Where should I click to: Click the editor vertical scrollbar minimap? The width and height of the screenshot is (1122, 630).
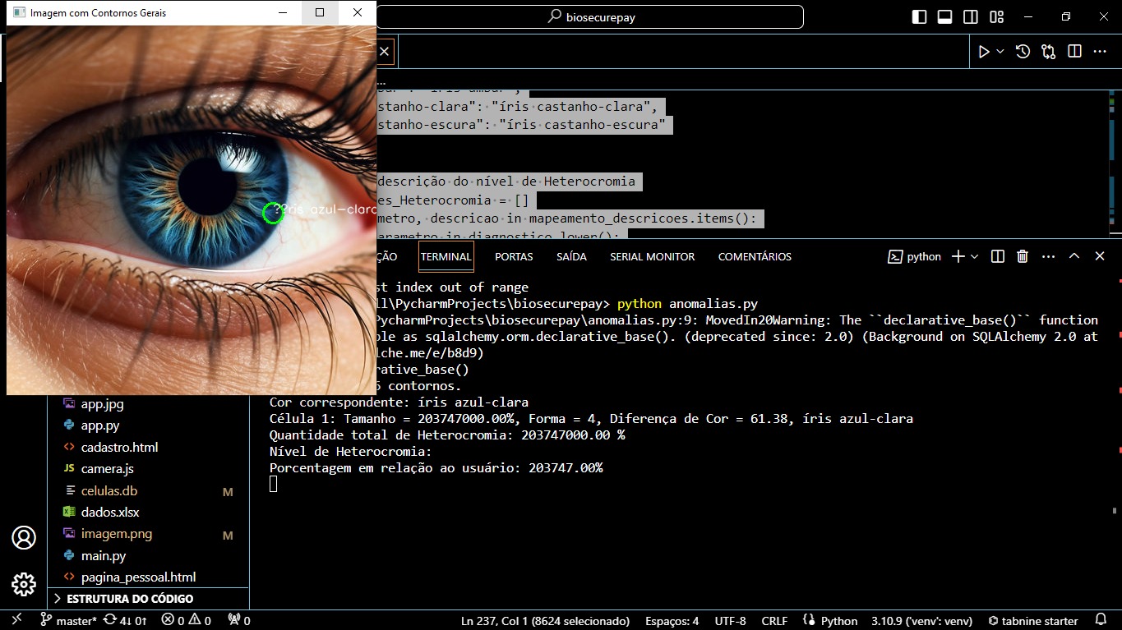point(1112,164)
